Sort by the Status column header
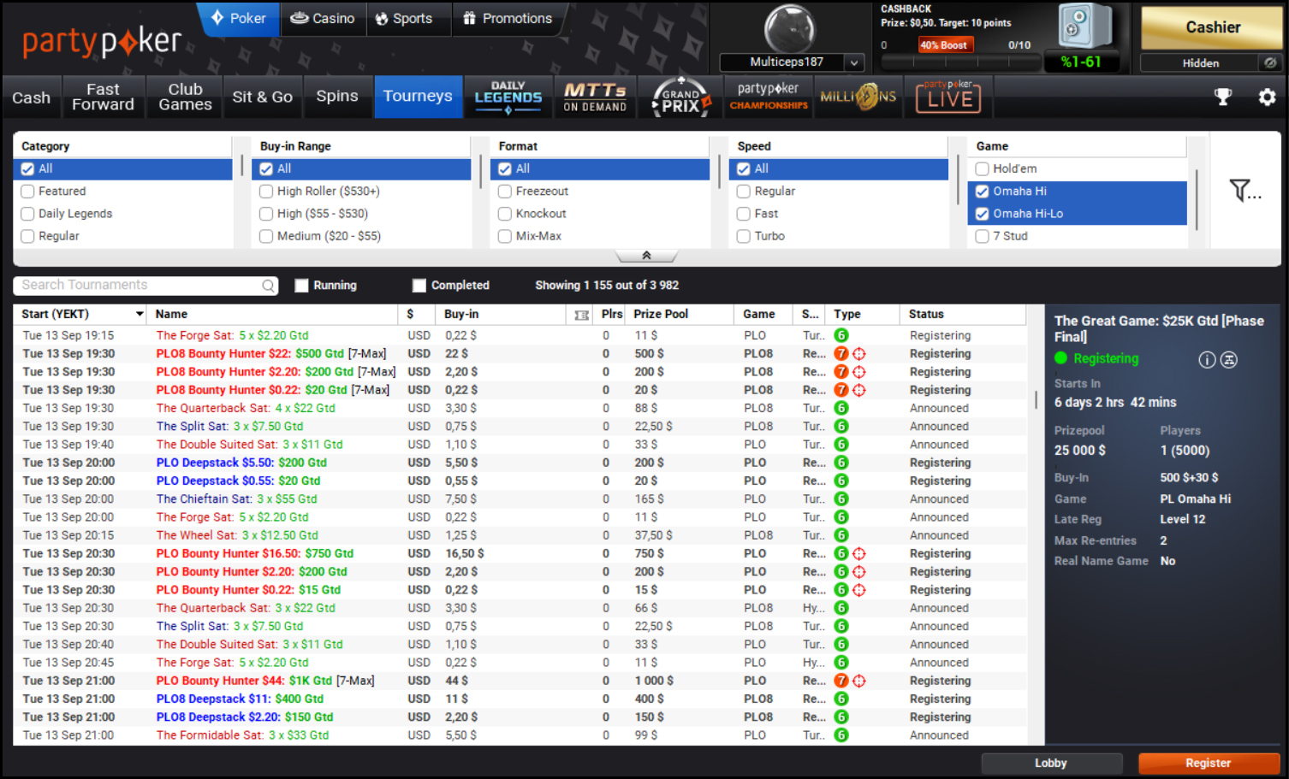Image resolution: width=1289 pixels, height=779 pixels. pyautogui.click(x=963, y=315)
